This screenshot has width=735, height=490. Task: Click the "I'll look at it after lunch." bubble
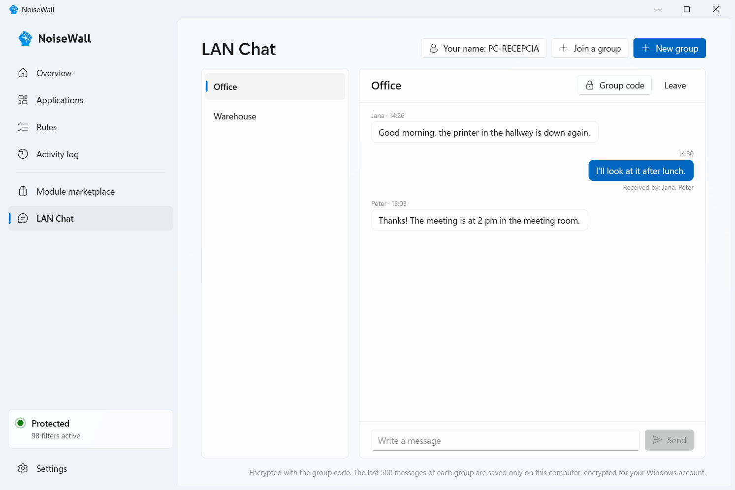pos(641,171)
